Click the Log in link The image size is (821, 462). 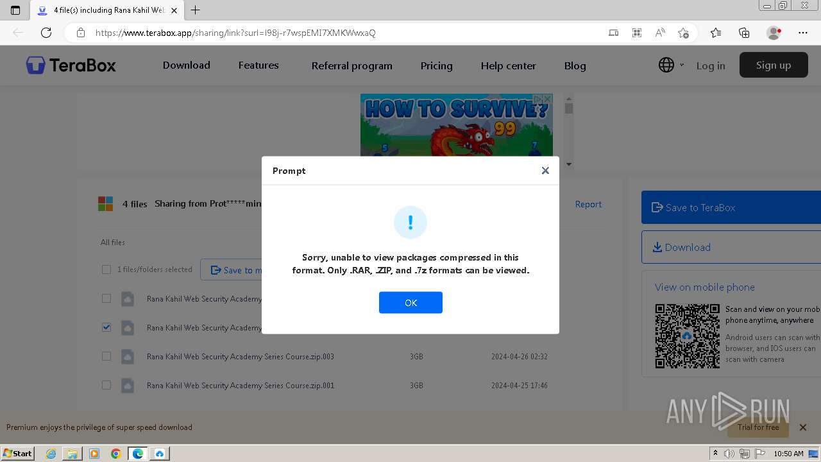click(x=711, y=65)
